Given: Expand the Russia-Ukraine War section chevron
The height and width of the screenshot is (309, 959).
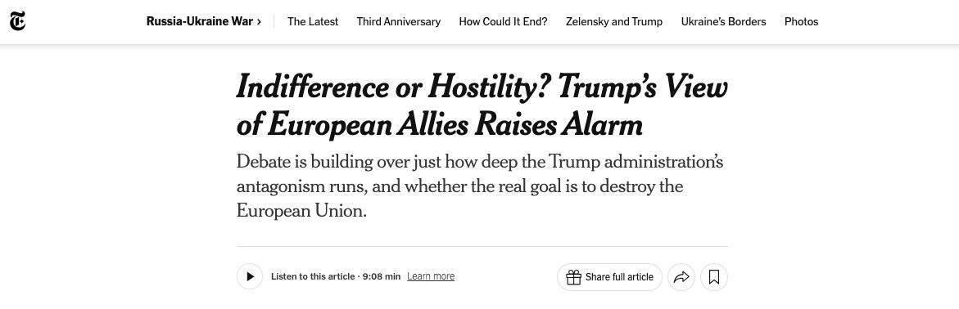Looking at the screenshot, I should [x=260, y=22].
